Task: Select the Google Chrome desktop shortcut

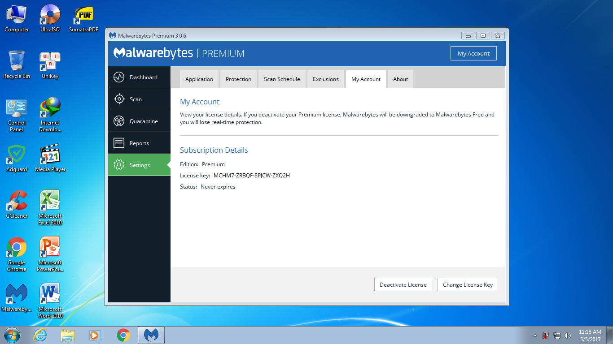Action: tap(17, 254)
